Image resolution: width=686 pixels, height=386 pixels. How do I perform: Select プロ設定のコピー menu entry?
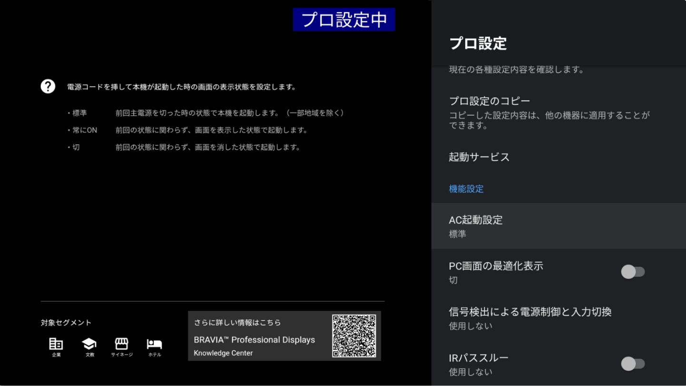pos(489,101)
